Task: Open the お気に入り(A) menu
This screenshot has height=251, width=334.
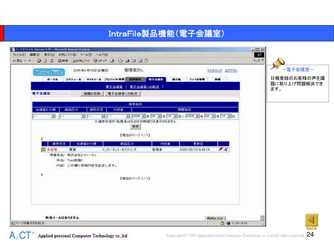Action: (67, 55)
